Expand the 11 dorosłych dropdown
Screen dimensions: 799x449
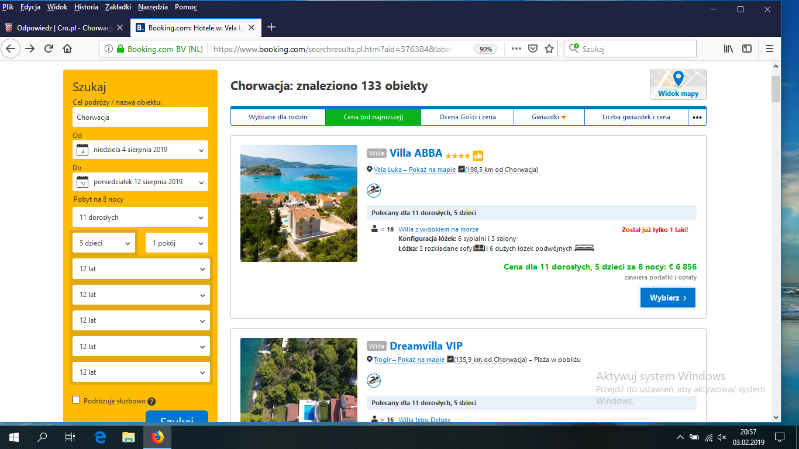click(x=140, y=217)
